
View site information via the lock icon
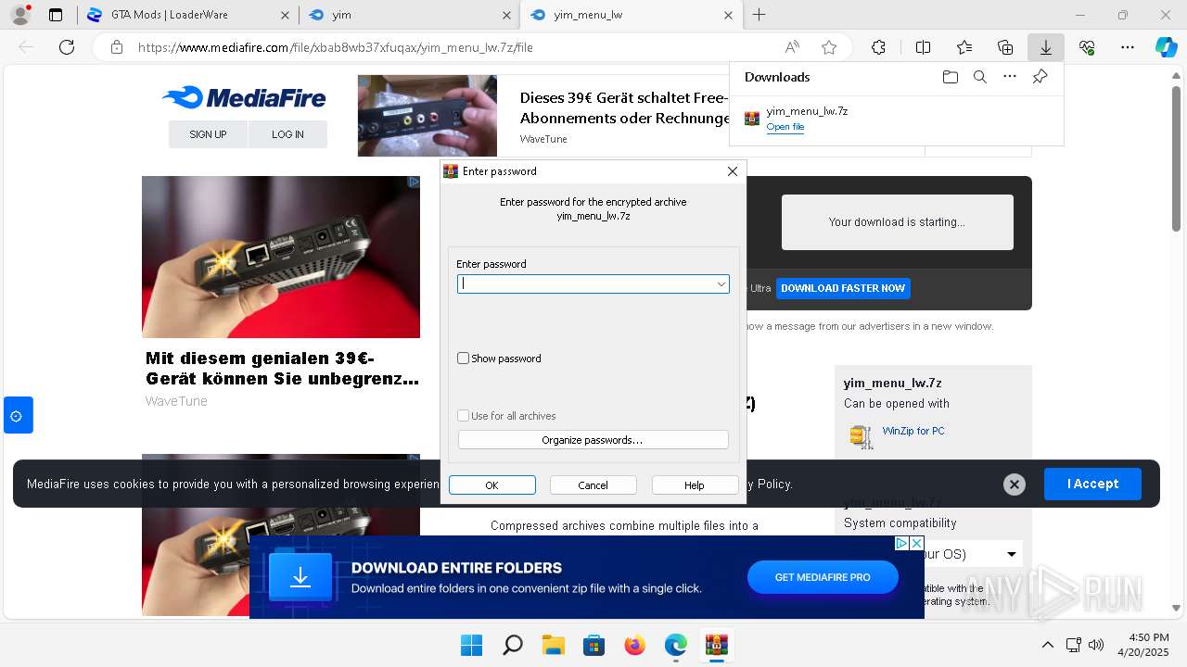click(116, 47)
